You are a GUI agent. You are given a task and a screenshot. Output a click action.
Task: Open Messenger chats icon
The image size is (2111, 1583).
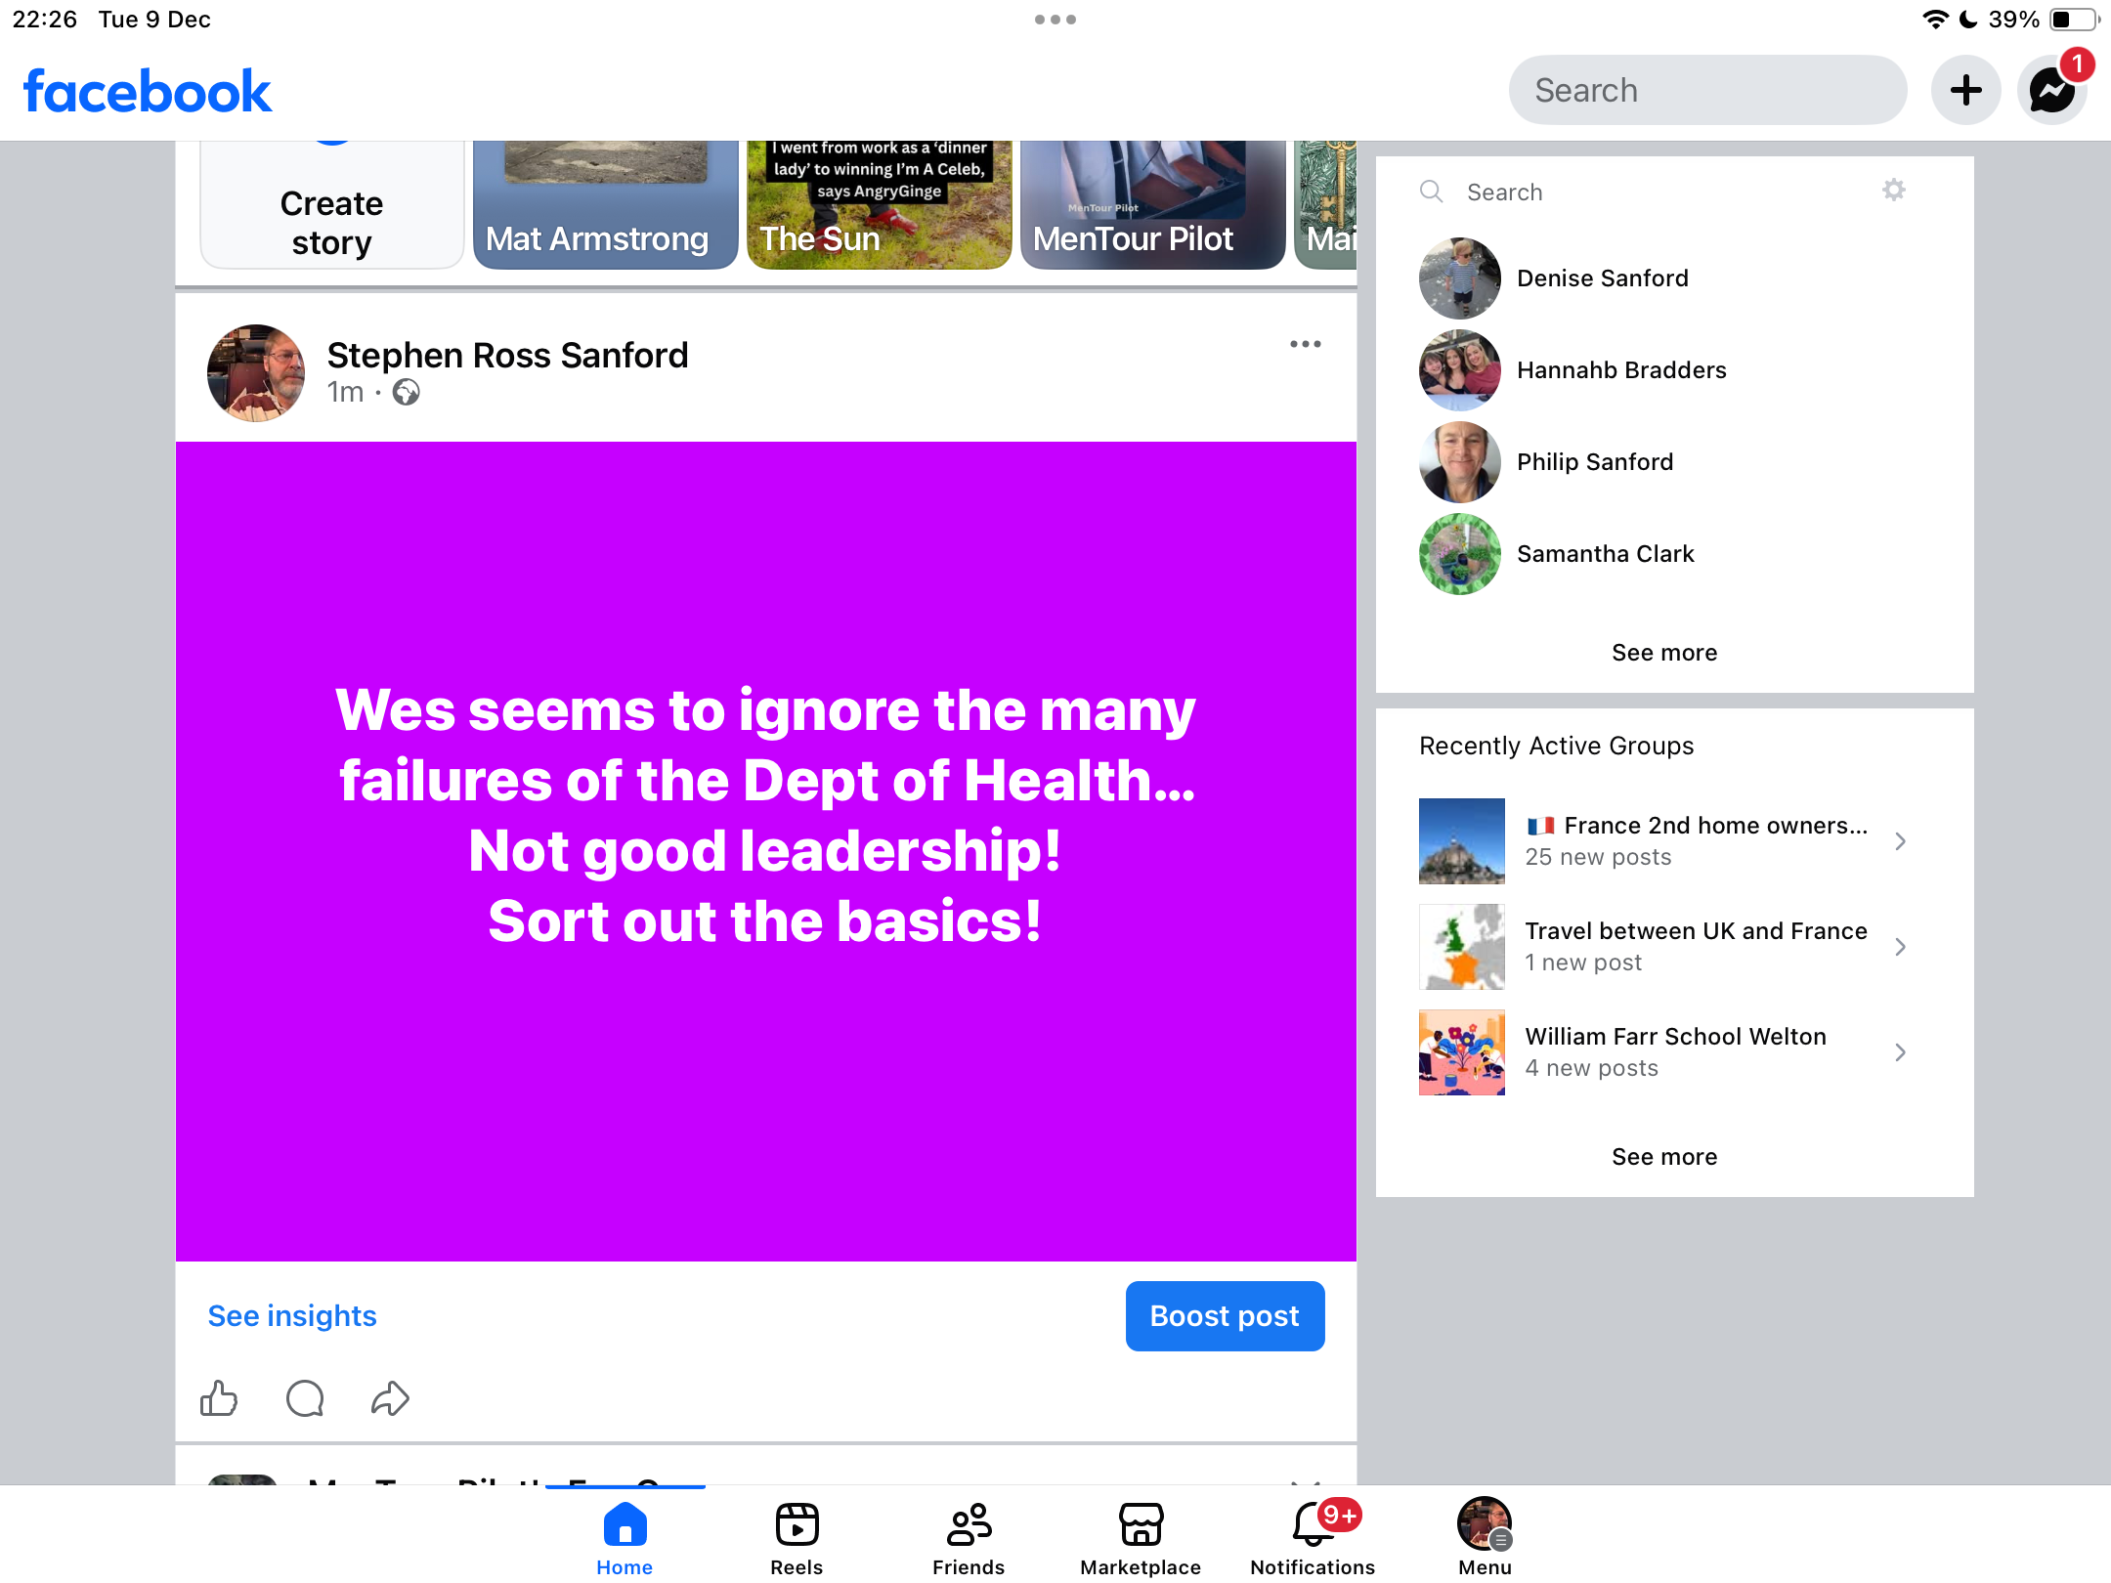[2052, 91]
